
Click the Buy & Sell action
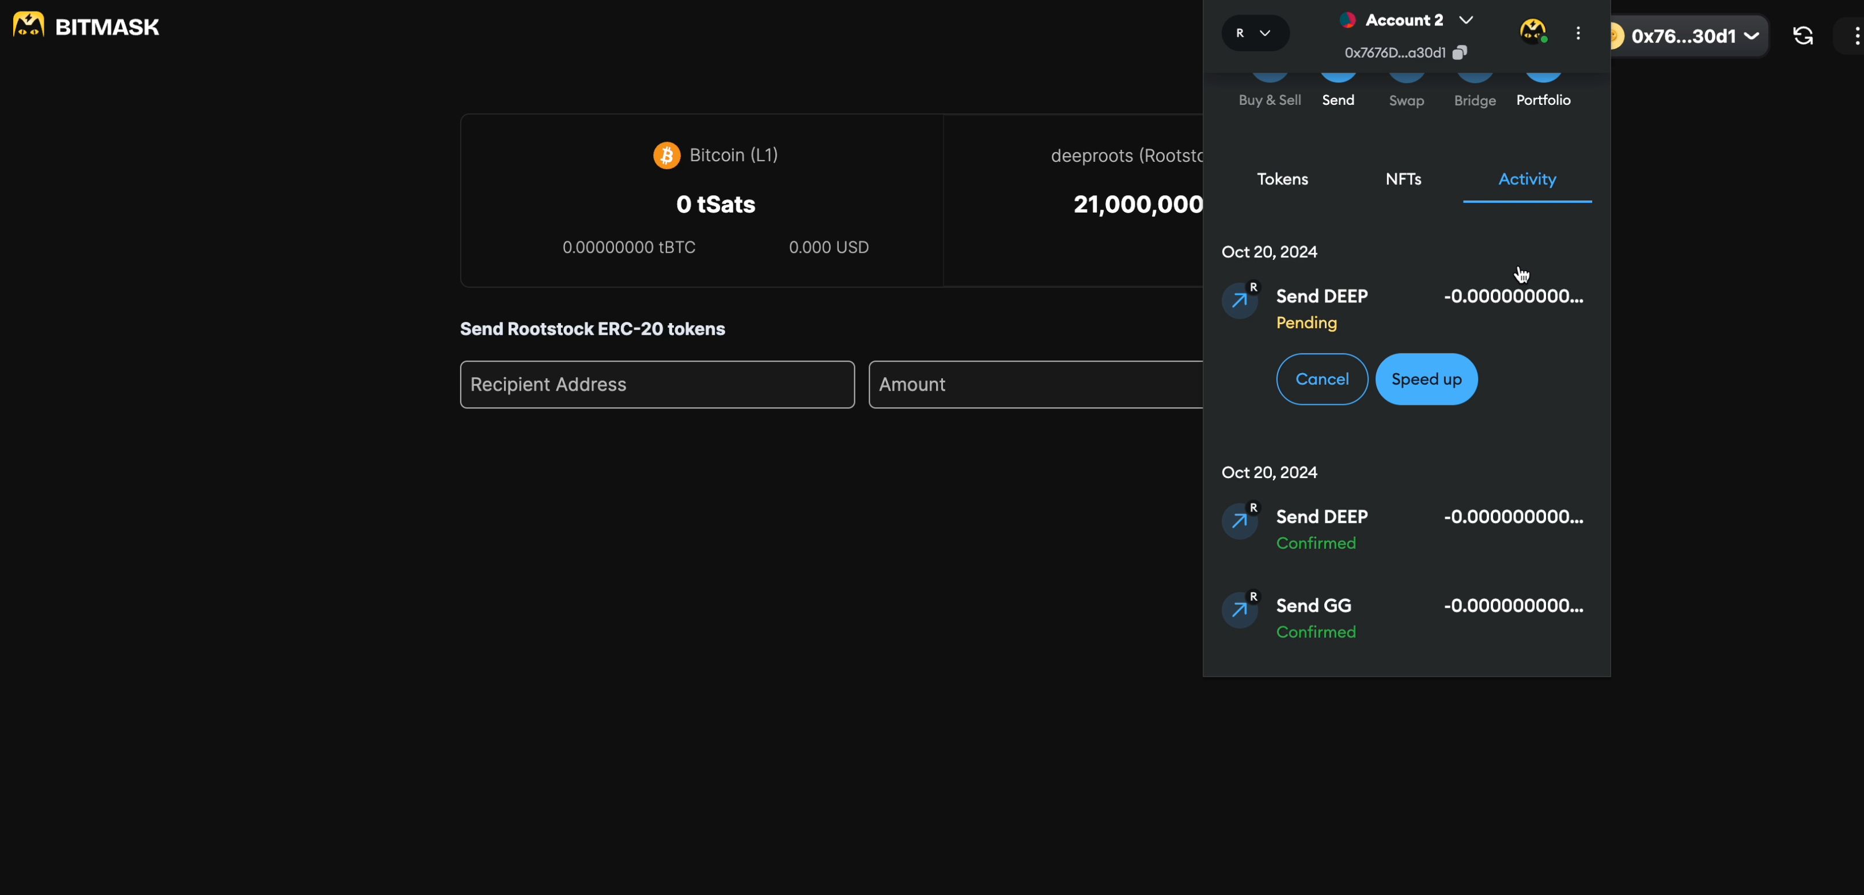pyautogui.click(x=1270, y=92)
